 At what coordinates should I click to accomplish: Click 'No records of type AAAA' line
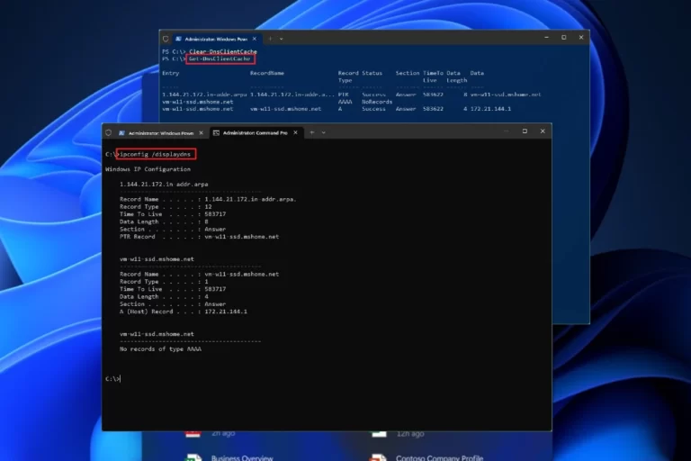160,349
